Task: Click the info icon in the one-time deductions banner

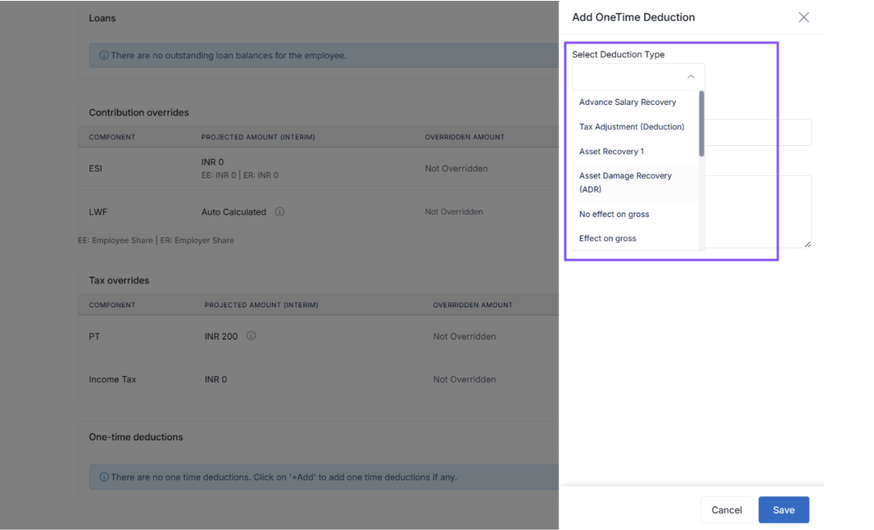Action: [x=104, y=477]
